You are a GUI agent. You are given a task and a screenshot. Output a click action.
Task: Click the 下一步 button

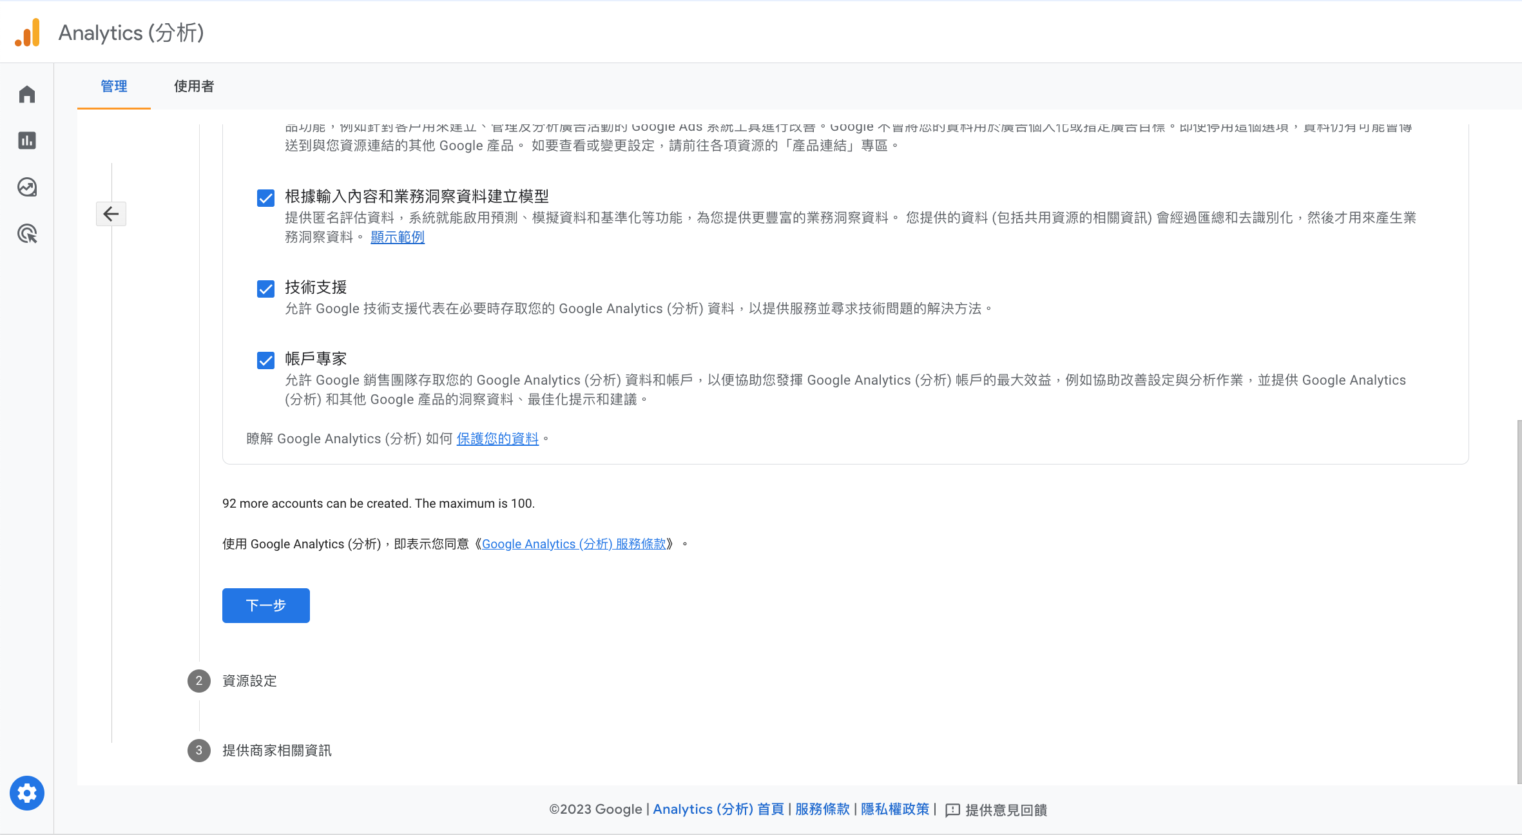(265, 606)
